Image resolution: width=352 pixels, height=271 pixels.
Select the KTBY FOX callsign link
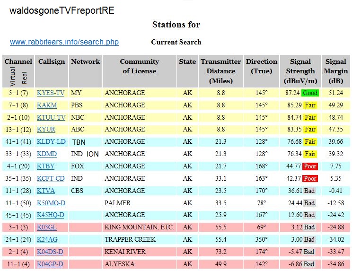[x=46, y=166]
